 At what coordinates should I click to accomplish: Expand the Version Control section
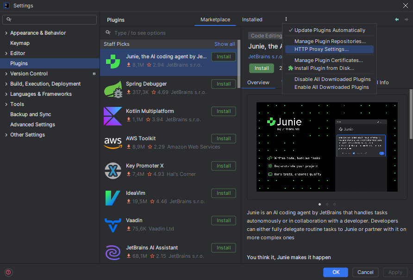pos(6,74)
